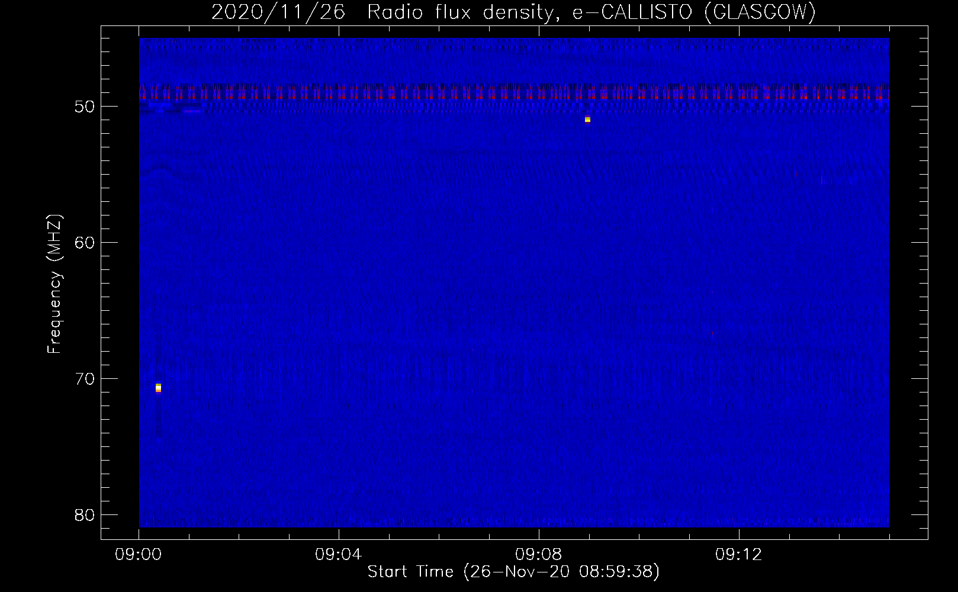
Task: Select the 09:08 time tick label
Action: [539, 555]
